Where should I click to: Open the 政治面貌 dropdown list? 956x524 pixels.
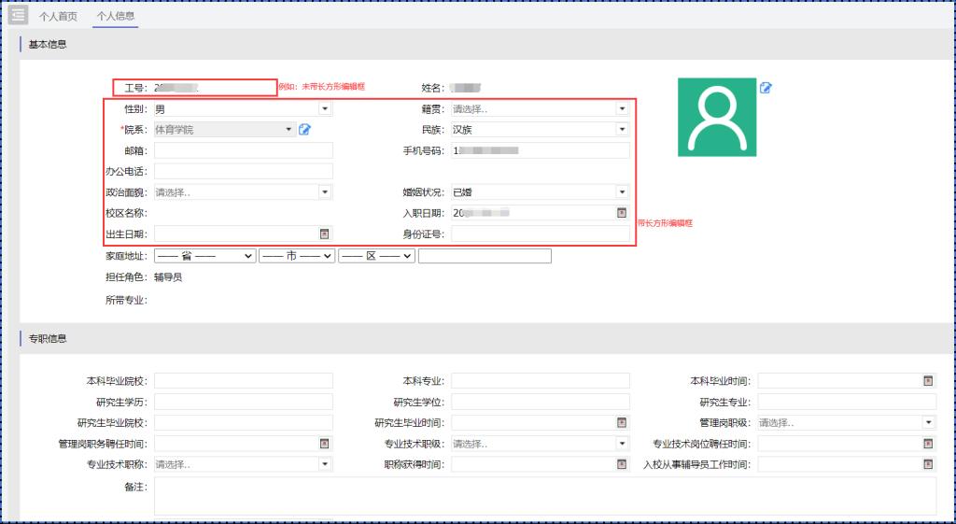pos(325,192)
